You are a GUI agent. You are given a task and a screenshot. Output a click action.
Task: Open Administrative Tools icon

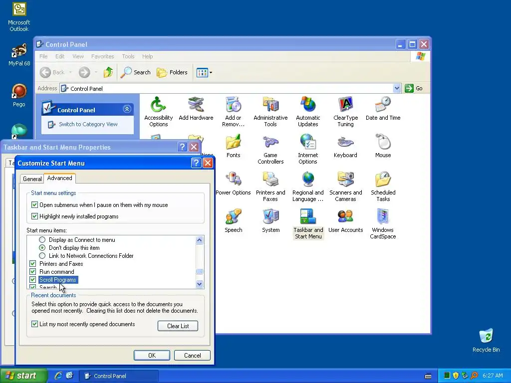pyautogui.click(x=270, y=112)
